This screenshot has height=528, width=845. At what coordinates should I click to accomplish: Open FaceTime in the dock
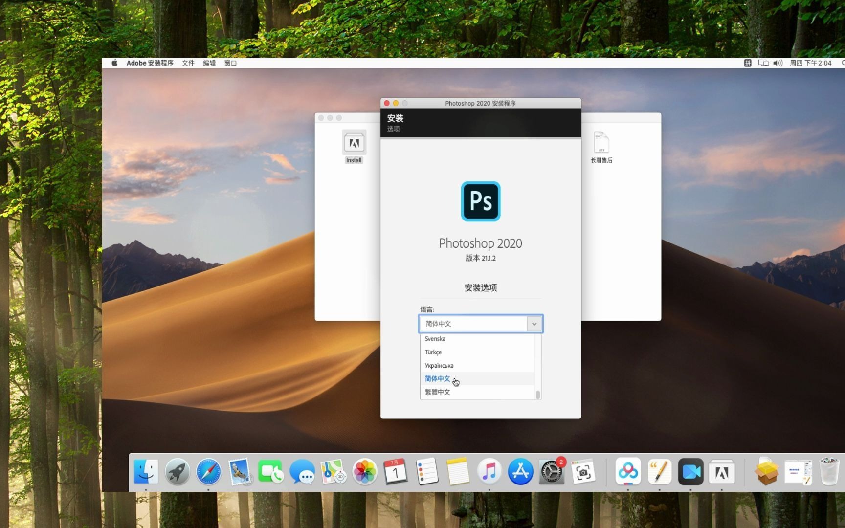click(270, 472)
